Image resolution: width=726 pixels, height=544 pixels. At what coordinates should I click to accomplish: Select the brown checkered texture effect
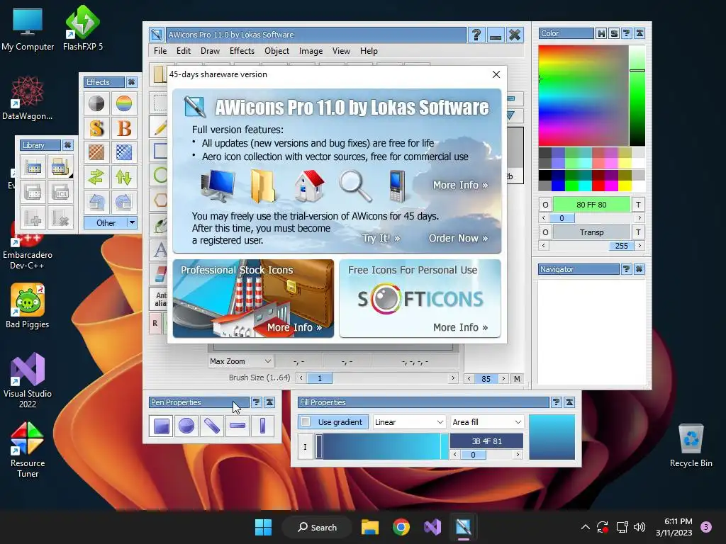tap(96, 153)
